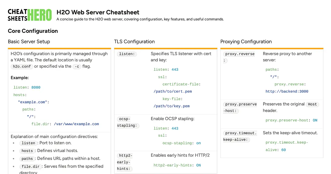Select the Host header badge
Viewport: 331px width, 174px height.
(312, 104)
